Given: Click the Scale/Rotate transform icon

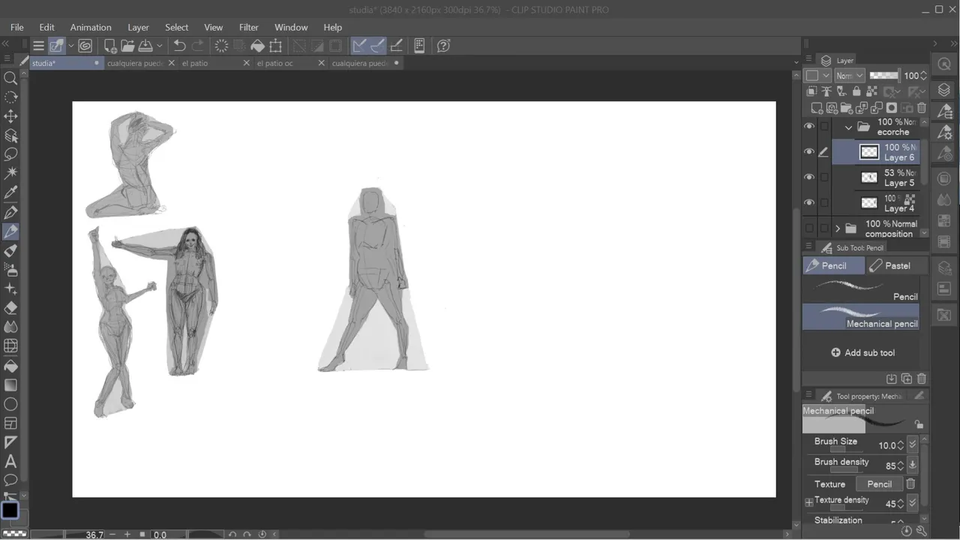Looking at the screenshot, I should pos(276,46).
